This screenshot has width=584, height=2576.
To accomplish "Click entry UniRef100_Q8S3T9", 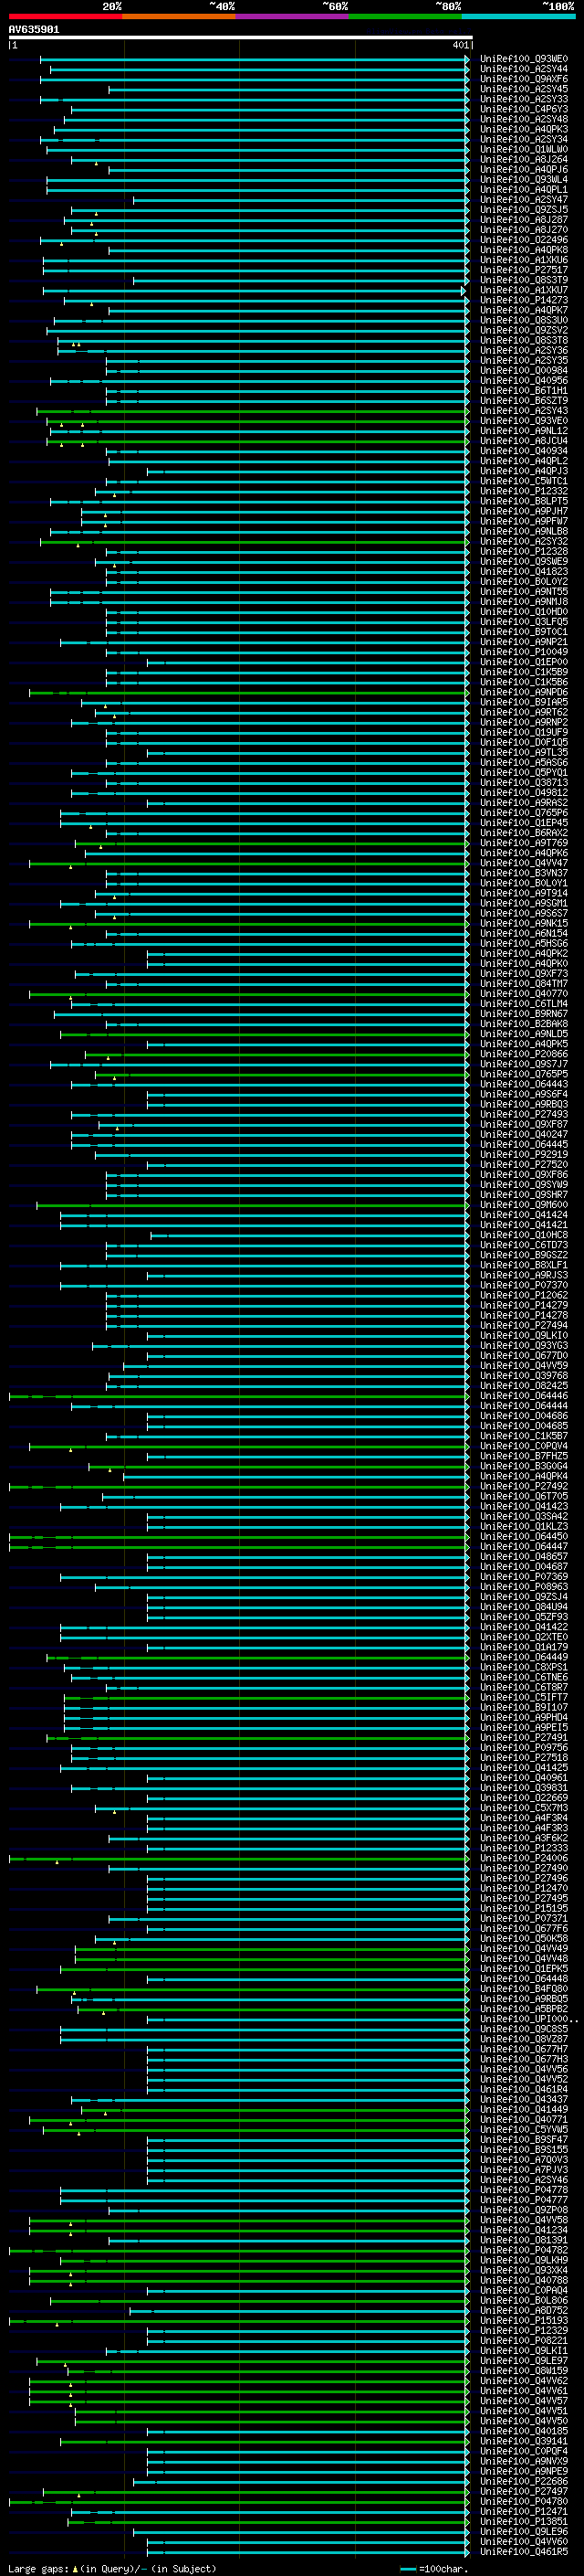I will (524, 280).
